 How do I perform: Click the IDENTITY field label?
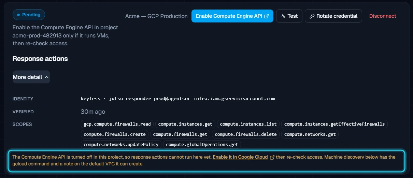coord(23,99)
